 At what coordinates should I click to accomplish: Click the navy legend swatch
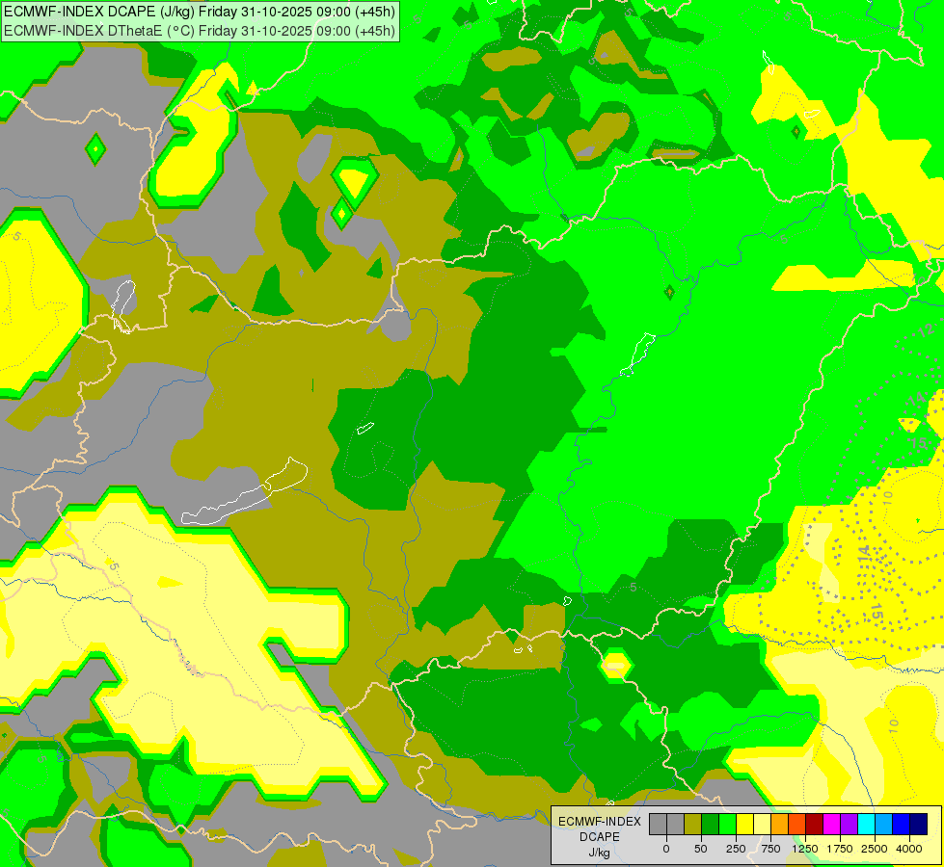pos(919,824)
